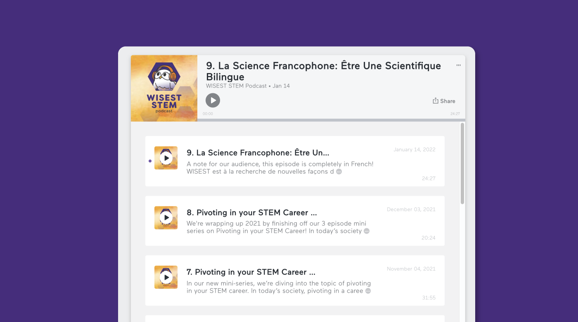Select the November 04, 2021 episode card

coord(295,280)
